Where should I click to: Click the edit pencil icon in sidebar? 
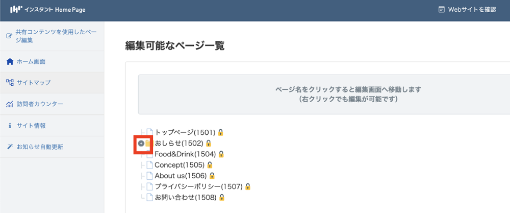[9, 36]
